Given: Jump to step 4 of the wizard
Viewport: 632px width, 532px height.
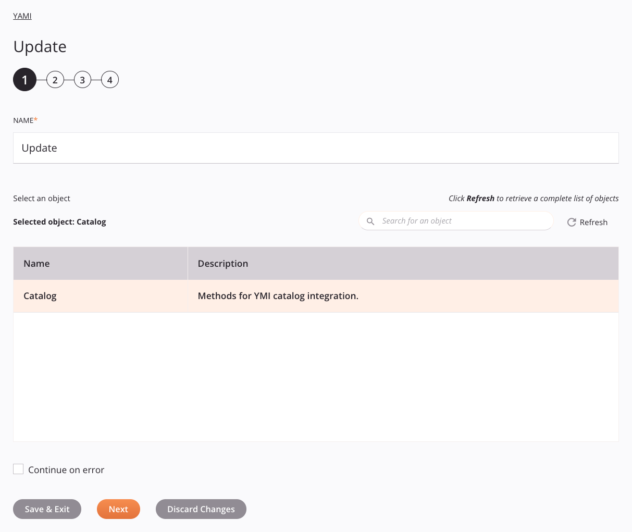Looking at the screenshot, I should point(109,80).
